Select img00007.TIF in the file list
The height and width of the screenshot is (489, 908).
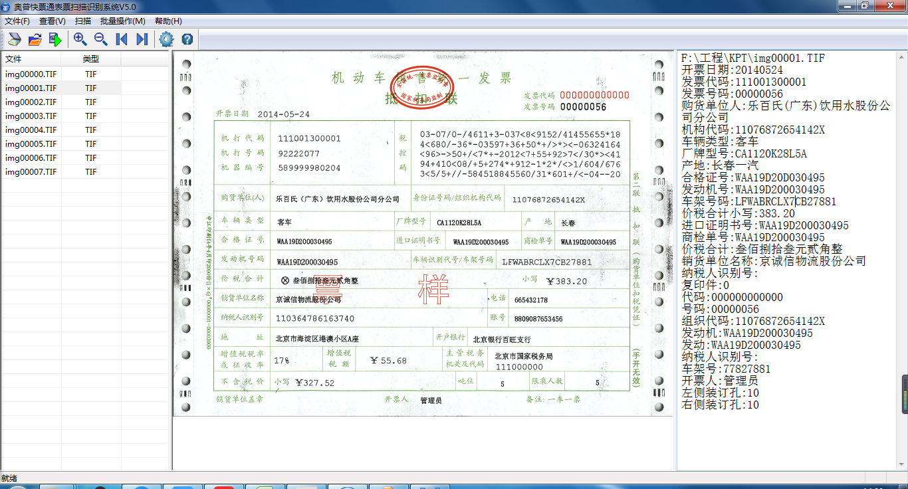(x=31, y=171)
